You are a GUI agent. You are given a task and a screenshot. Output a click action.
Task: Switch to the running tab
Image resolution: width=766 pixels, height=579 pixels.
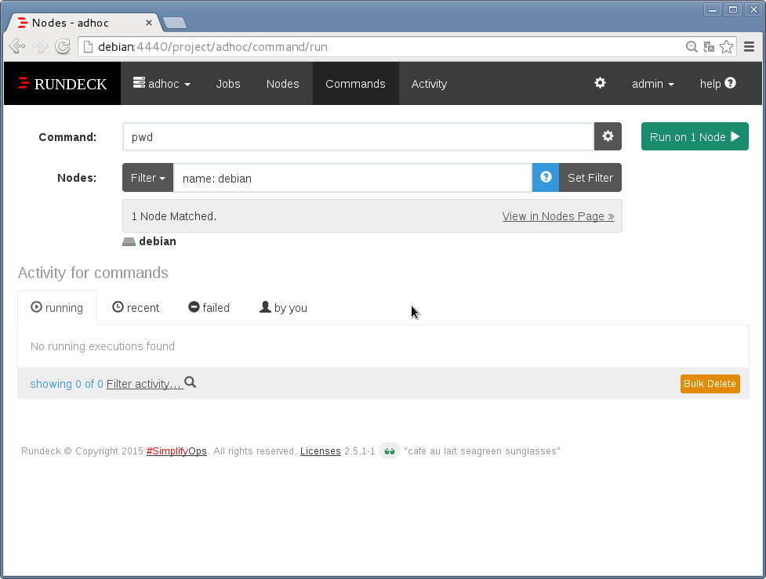click(x=57, y=308)
